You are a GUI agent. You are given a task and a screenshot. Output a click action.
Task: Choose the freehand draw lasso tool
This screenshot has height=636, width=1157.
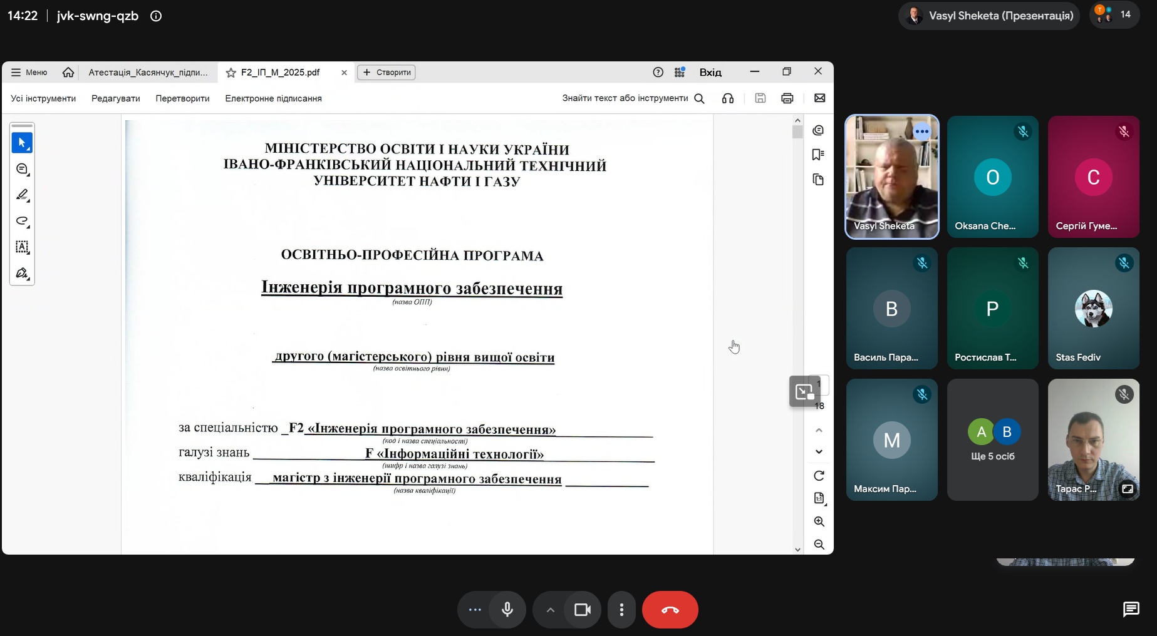[22, 221]
